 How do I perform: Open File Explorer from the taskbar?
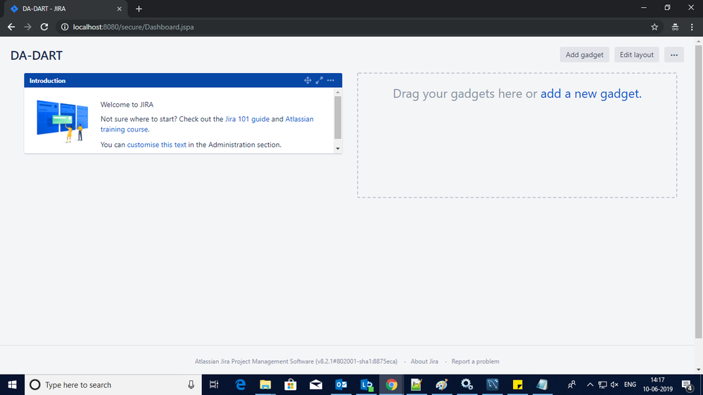[265, 384]
